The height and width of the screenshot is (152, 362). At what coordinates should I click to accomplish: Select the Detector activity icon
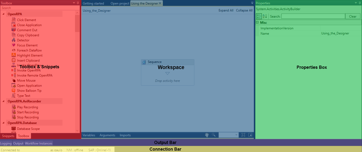[14, 40]
